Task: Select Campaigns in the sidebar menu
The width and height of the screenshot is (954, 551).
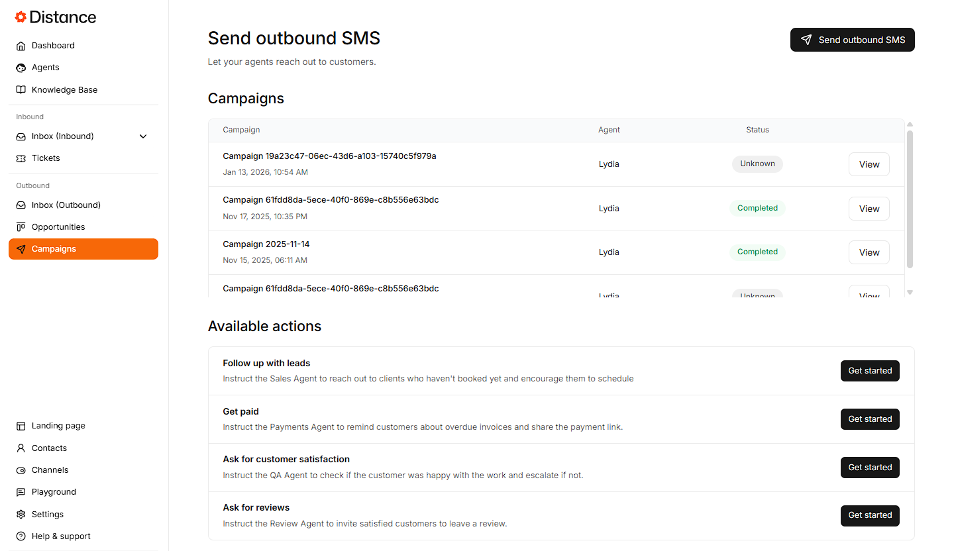Action: [x=83, y=249]
